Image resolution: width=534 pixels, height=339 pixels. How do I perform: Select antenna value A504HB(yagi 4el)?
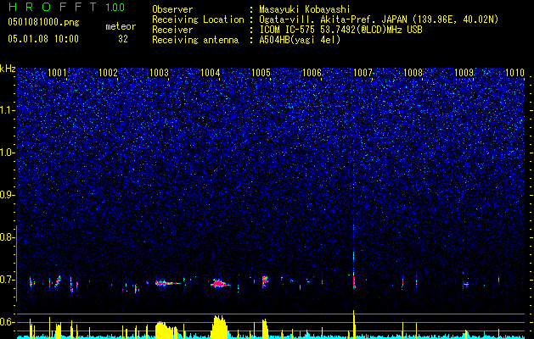[300, 40]
